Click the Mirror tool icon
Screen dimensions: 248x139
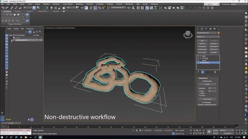pyautogui.click(x=129, y=8)
